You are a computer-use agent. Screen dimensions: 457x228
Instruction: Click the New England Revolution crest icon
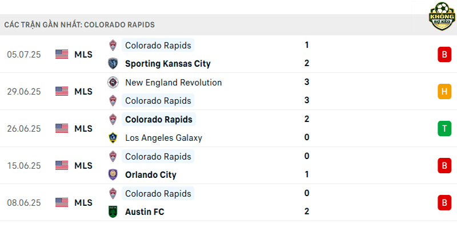113,83
